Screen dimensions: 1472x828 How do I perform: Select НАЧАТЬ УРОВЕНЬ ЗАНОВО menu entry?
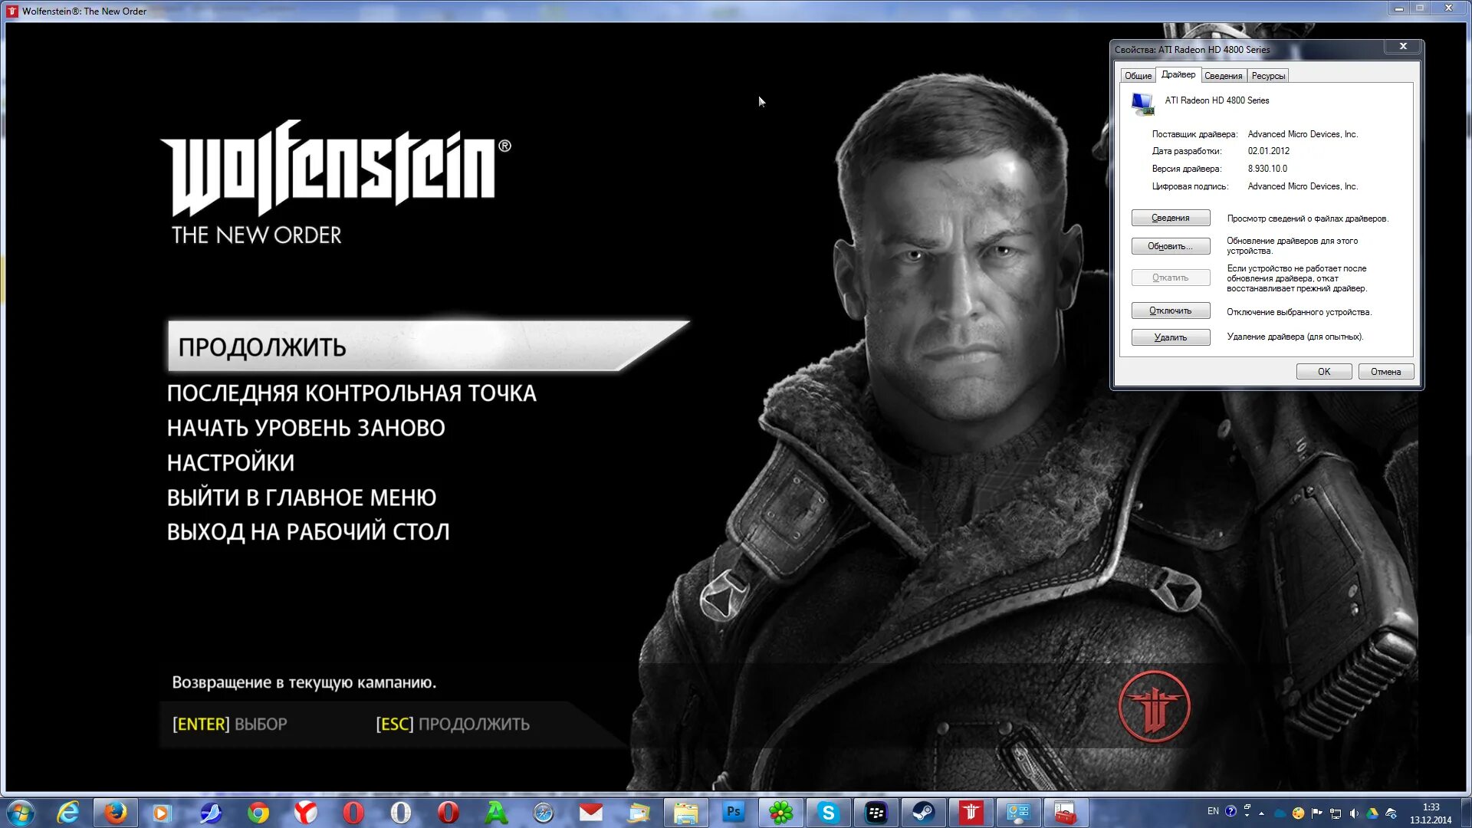point(306,428)
